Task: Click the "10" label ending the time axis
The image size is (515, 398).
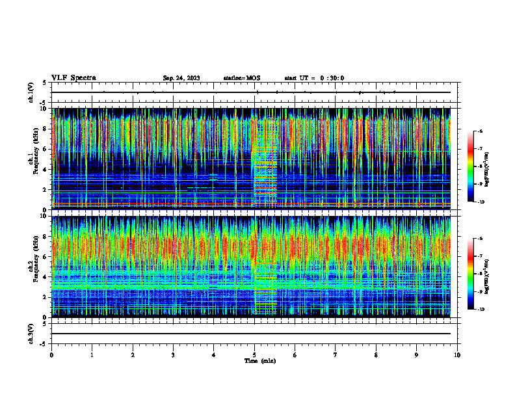Action: [457, 355]
